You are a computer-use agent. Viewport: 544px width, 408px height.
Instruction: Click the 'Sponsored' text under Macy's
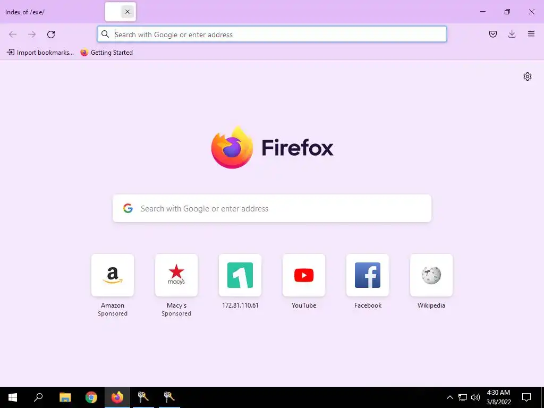tap(176, 313)
